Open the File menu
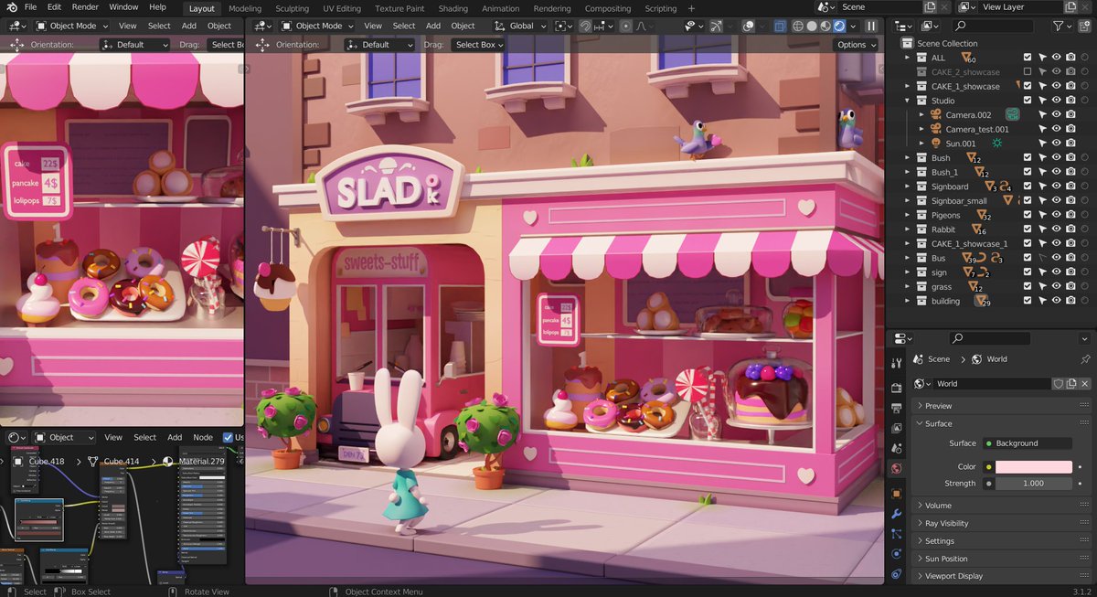The image size is (1097, 597). pyautogui.click(x=30, y=7)
